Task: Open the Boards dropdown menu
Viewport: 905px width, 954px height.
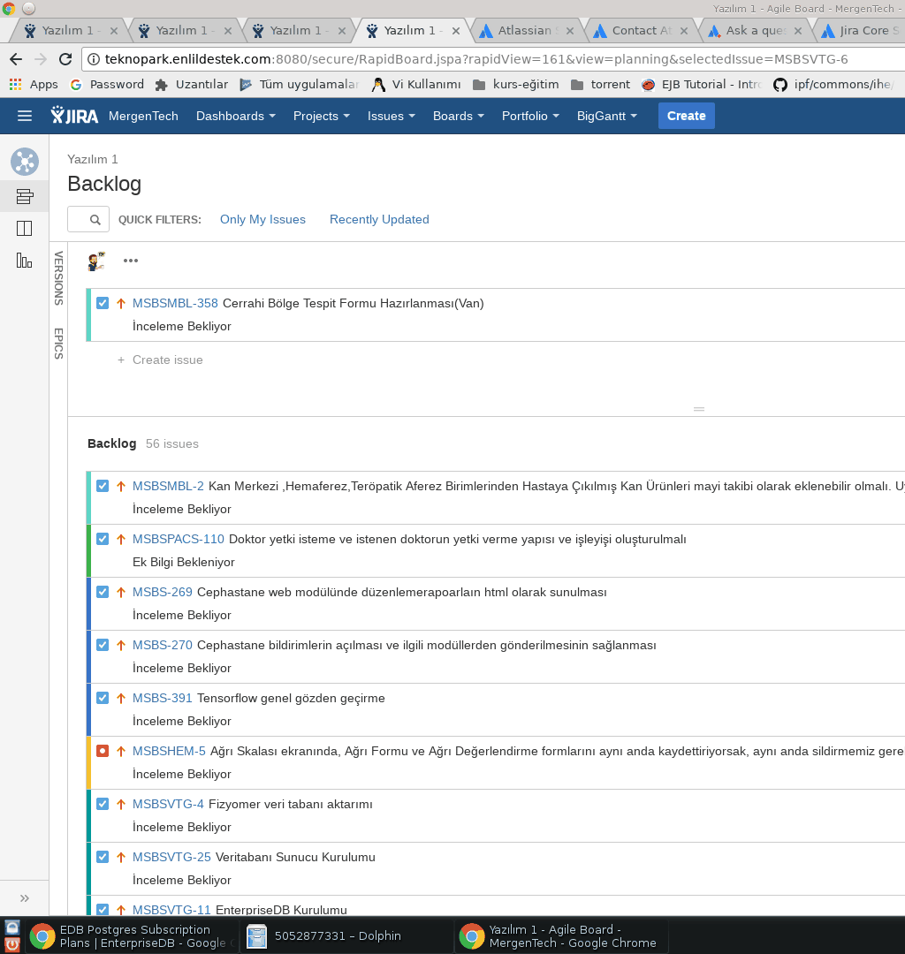Action: coord(459,116)
